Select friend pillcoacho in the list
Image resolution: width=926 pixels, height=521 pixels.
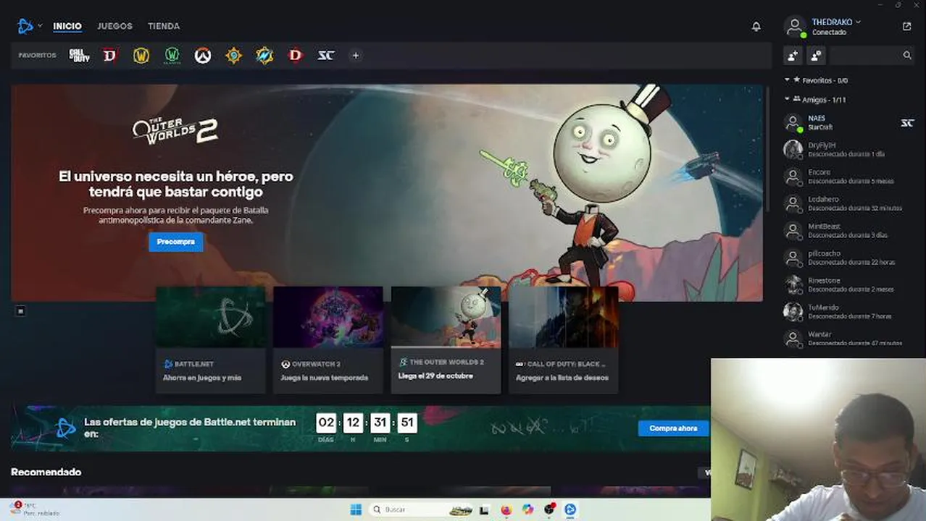pyautogui.click(x=848, y=258)
